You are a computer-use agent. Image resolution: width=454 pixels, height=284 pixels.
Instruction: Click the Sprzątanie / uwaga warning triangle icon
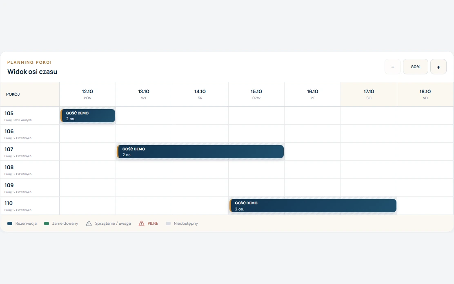coord(89,224)
